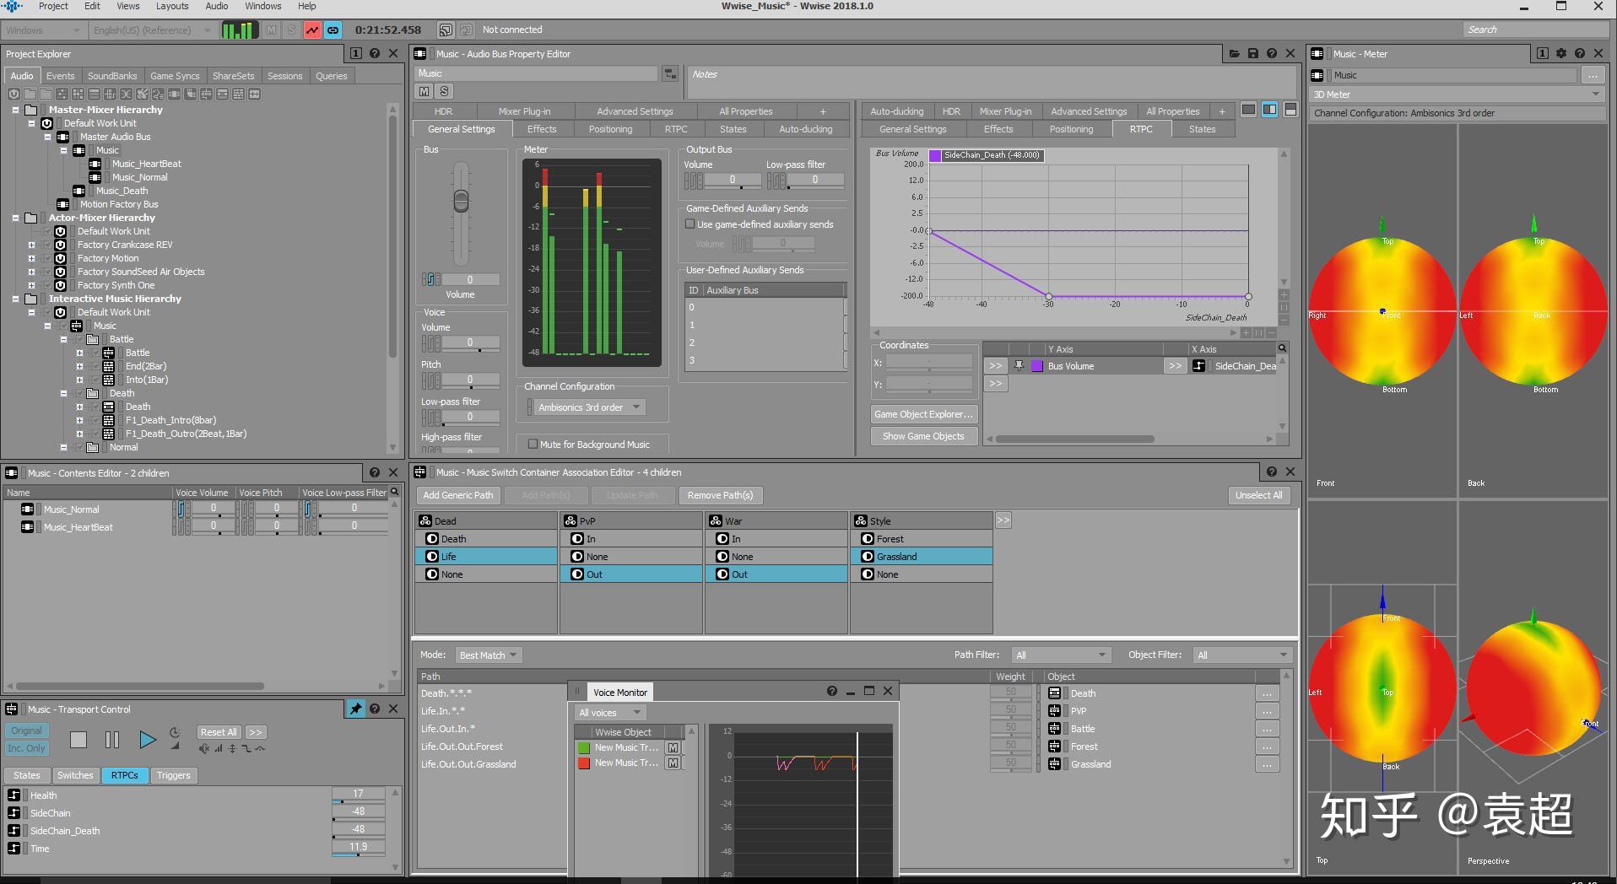This screenshot has width=1617, height=884.
Task: Click the search icon in the RTPC list
Action: coord(1282,348)
